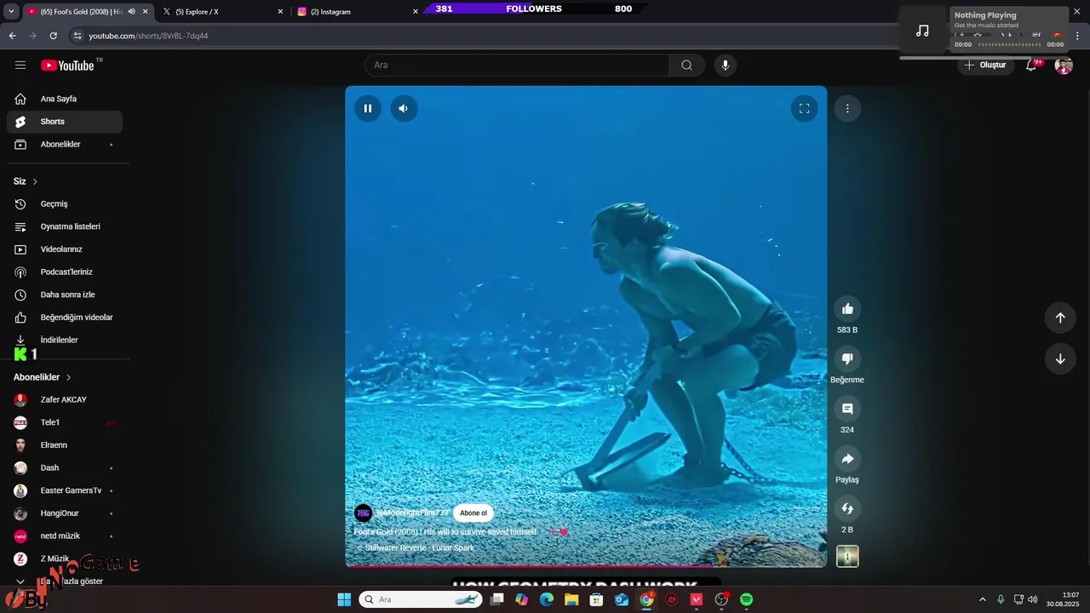Screen dimensions: 1090x613
Task: Open Tele1 channel subscription
Action: 65,422
